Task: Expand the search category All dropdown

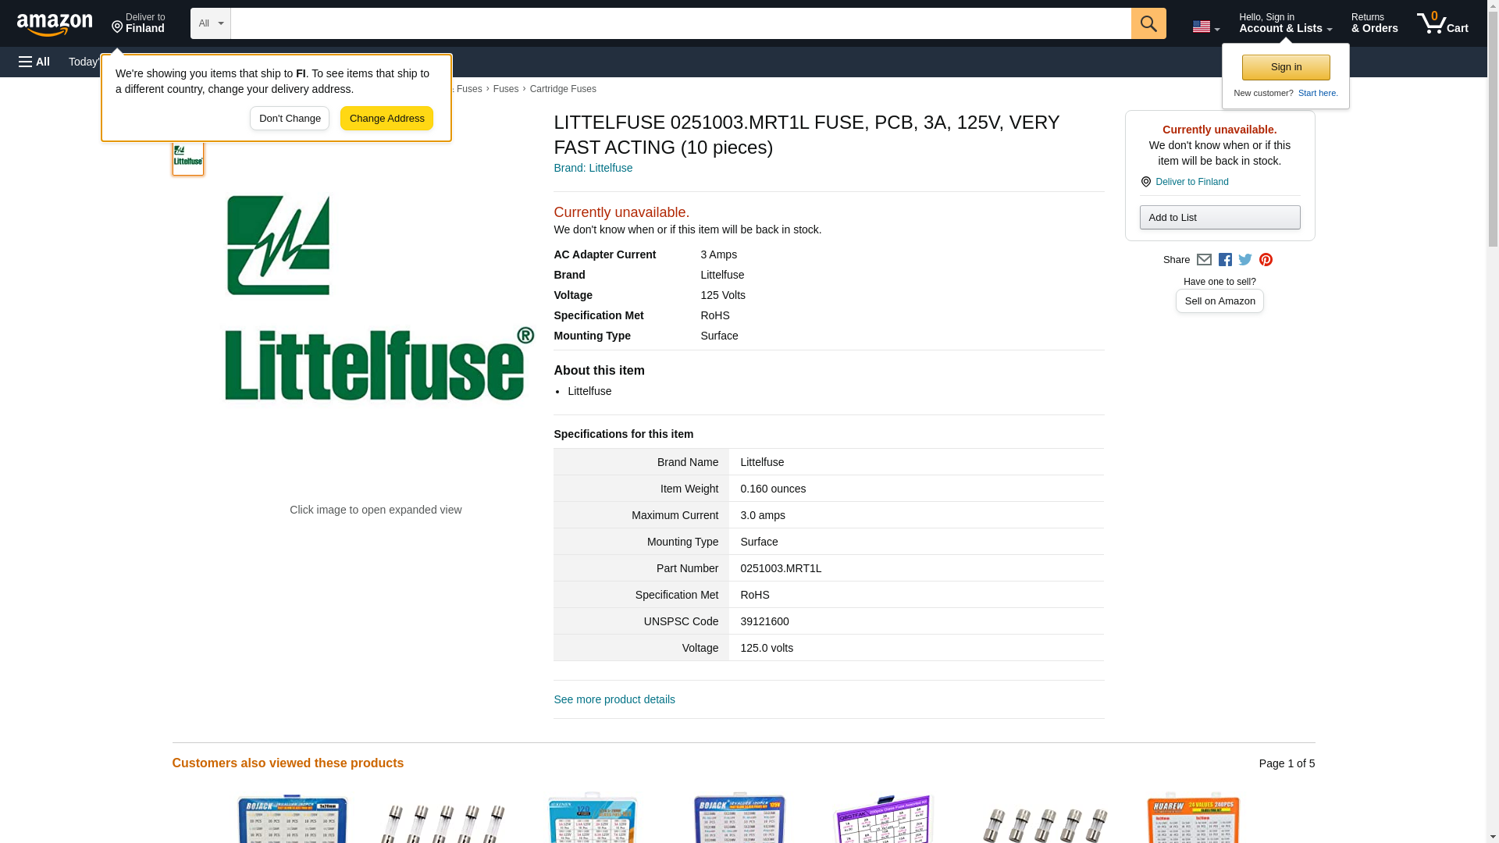Action: [210, 23]
